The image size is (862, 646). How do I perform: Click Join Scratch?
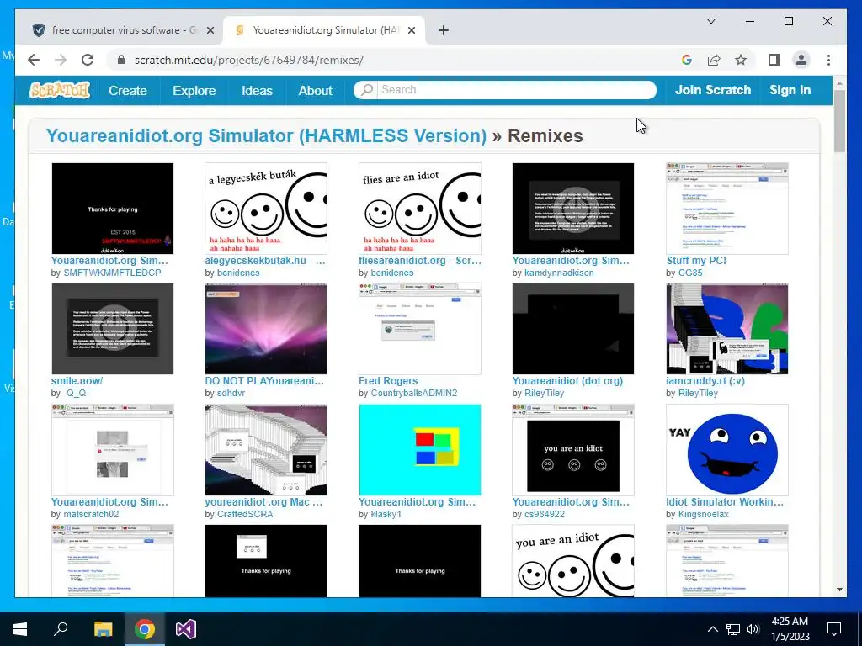click(x=712, y=90)
